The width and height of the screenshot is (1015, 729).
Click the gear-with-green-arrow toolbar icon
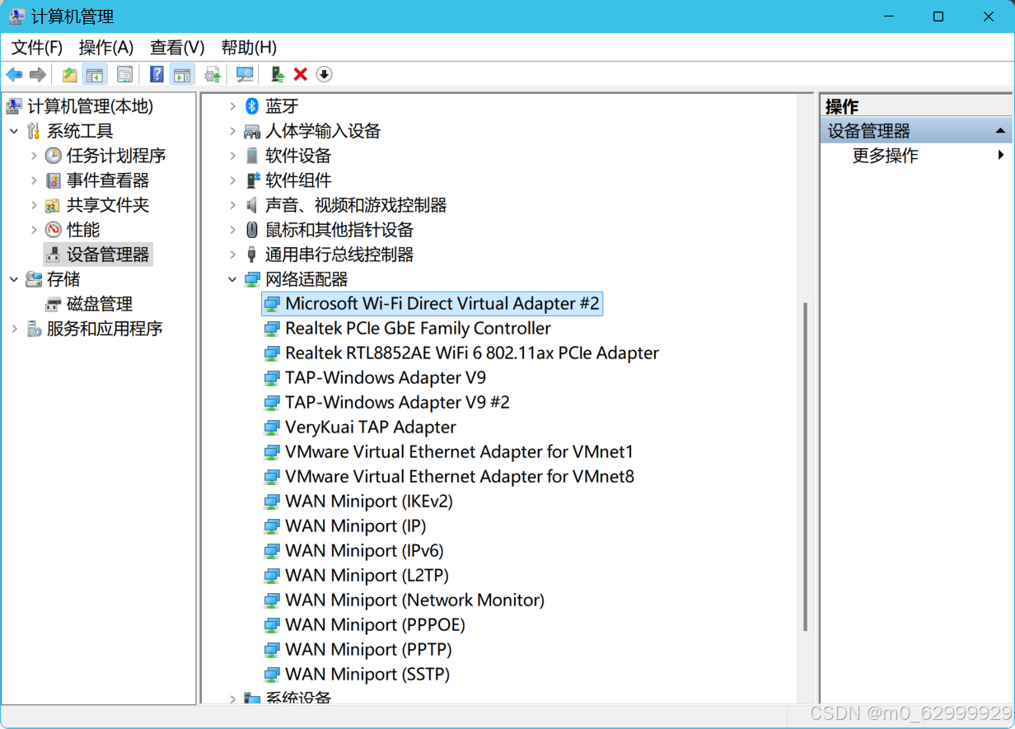pyautogui.click(x=213, y=75)
